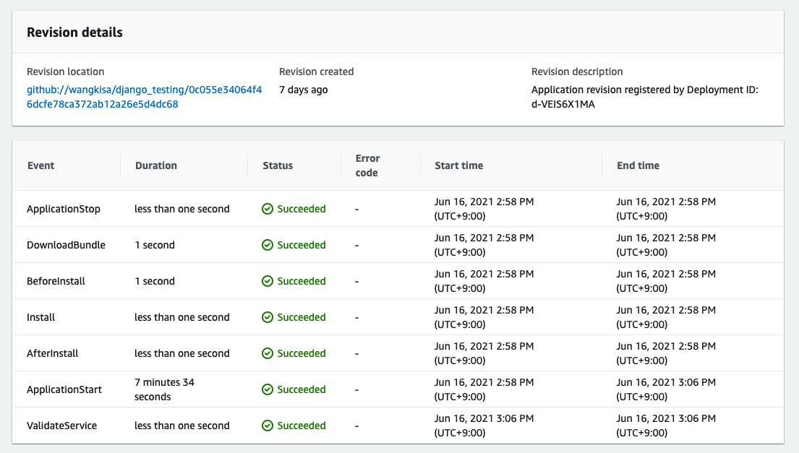The width and height of the screenshot is (799, 453).
Task: Click the DownloadBundle succeeded checkmark icon
Action: click(268, 245)
